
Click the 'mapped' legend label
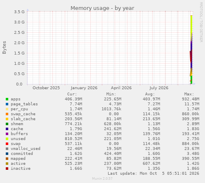point(18,159)
